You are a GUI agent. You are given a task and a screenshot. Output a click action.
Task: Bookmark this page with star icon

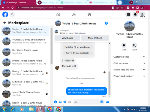click(x=122, y=7)
